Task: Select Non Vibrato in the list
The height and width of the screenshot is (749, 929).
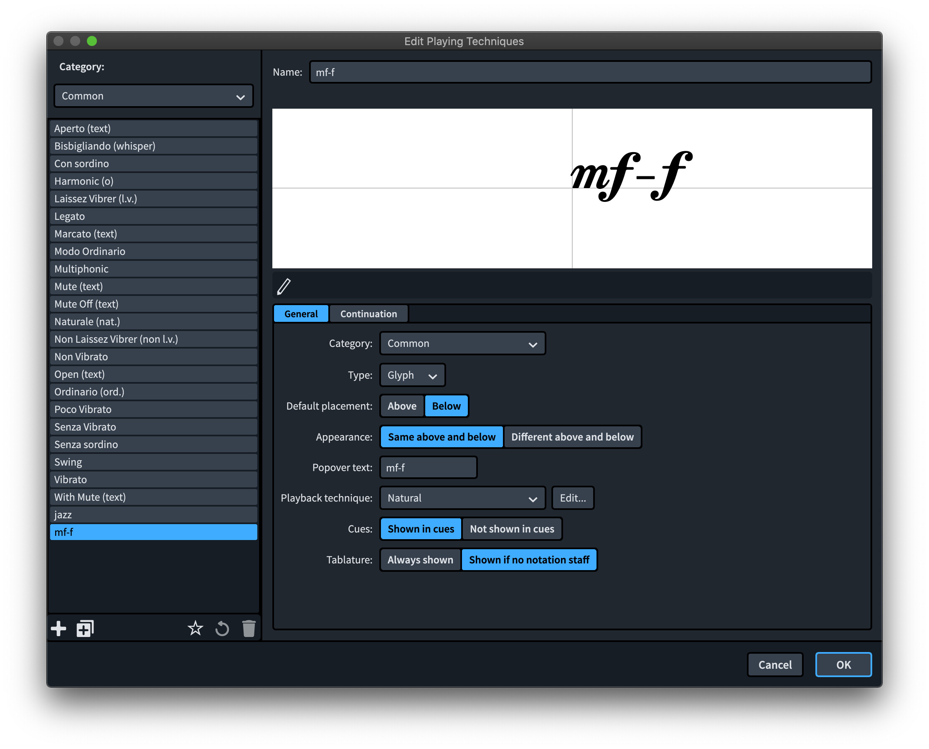Action: coord(153,357)
